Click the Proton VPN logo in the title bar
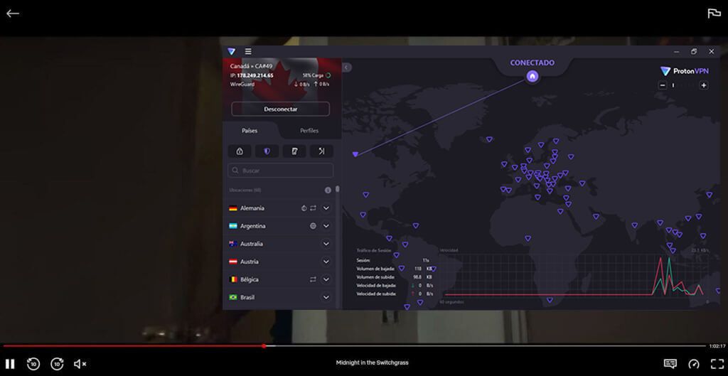728x376 pixels. (231, 51)
